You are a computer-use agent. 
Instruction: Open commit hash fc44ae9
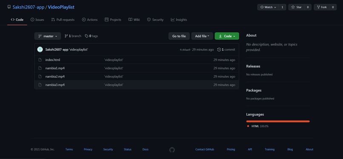pos(185,50)
